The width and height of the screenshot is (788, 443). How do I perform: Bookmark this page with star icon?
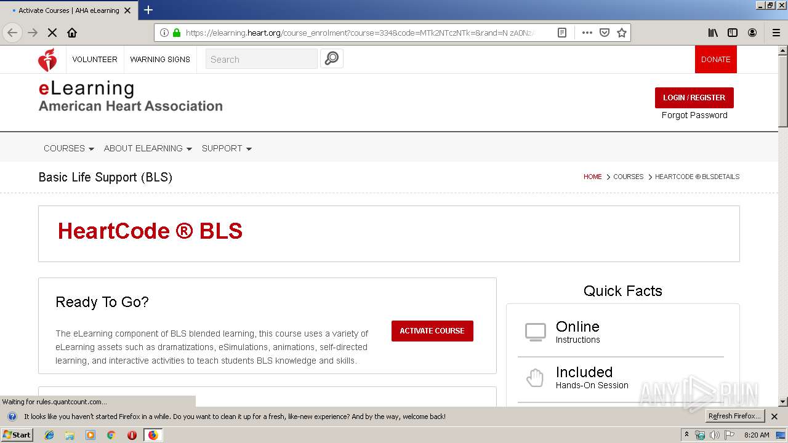(x=622, y=33)
